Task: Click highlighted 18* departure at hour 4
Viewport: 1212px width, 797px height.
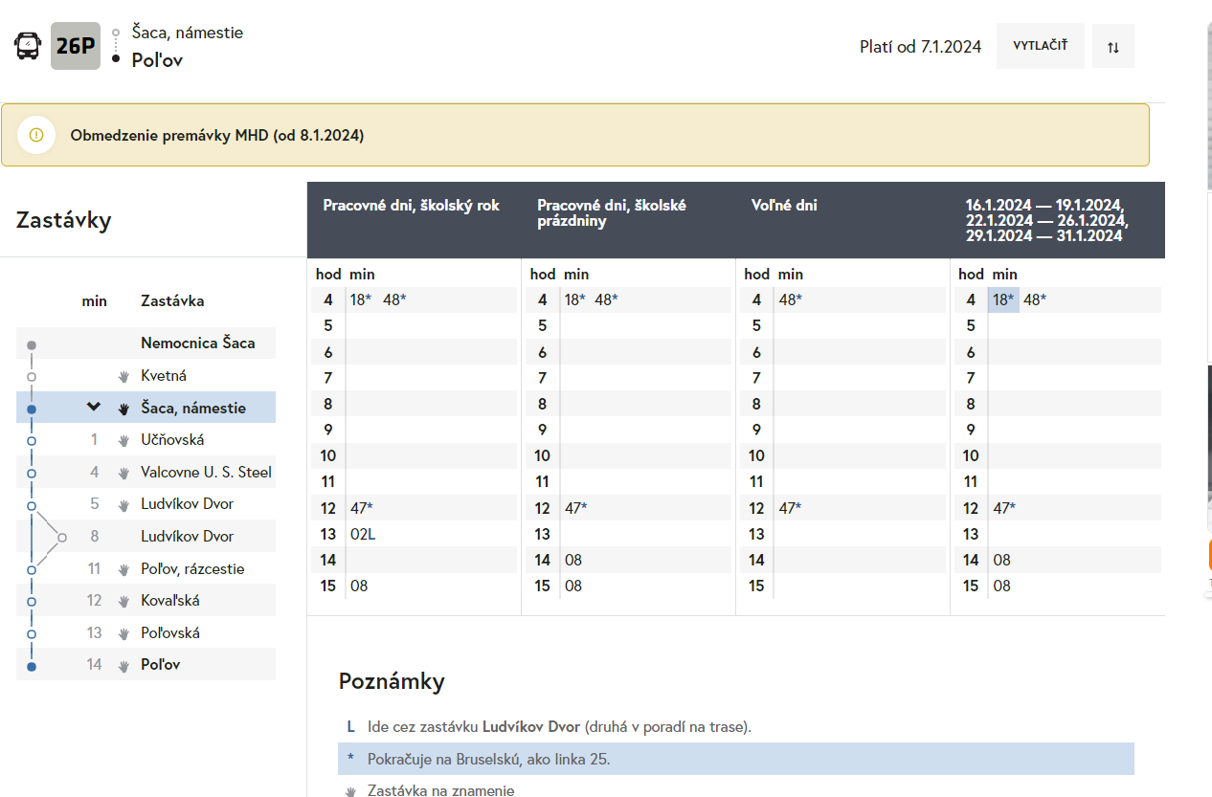Action: 1003,299
